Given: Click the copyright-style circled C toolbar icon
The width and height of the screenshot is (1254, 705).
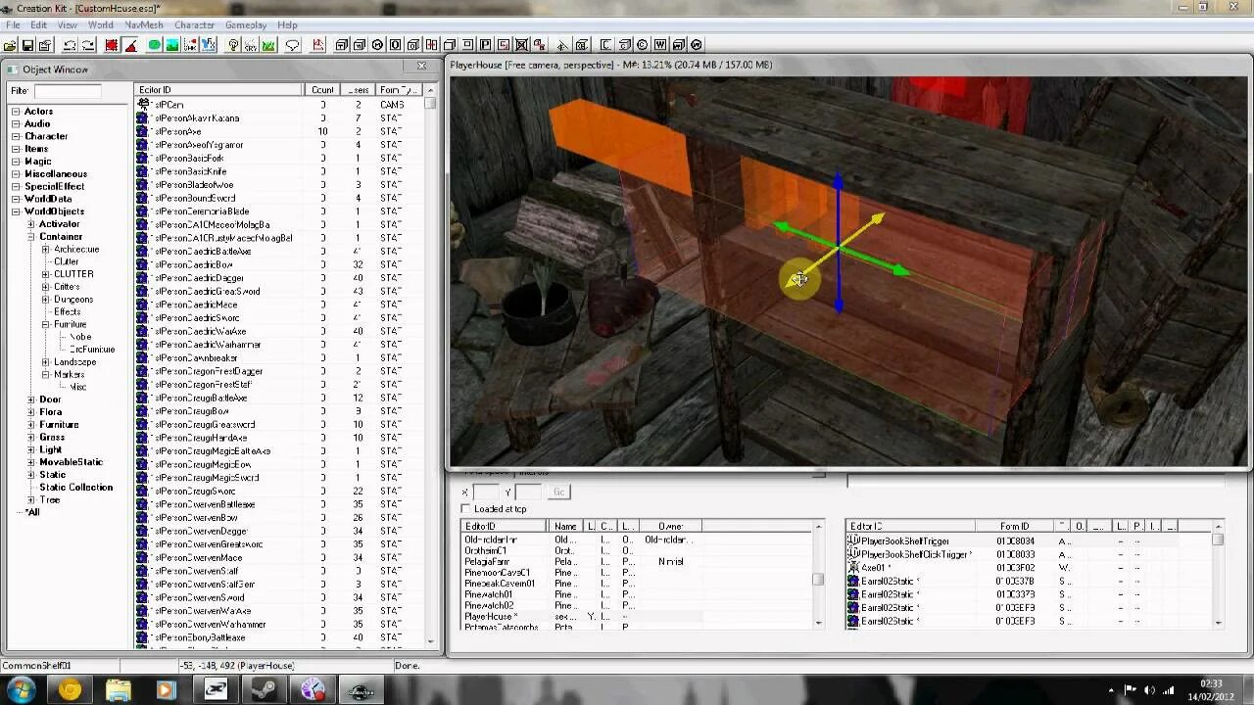Looking at the screenshot, I should pyautogui.click(x=642, y=45).
